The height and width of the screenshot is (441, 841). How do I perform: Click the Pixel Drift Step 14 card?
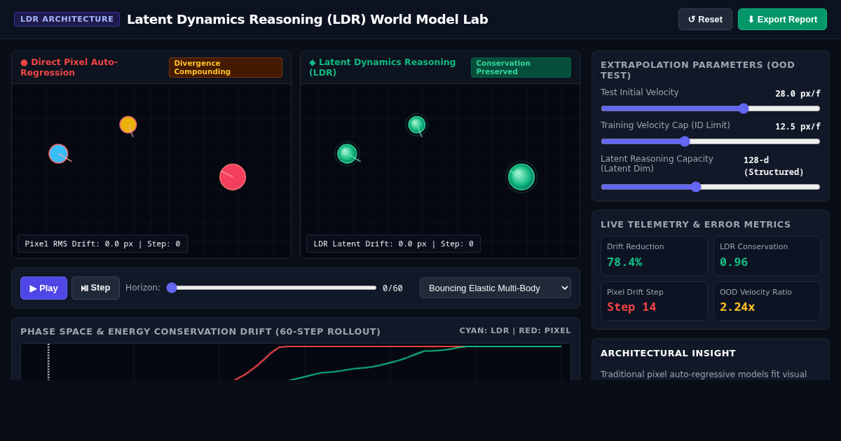pos(654,301)
